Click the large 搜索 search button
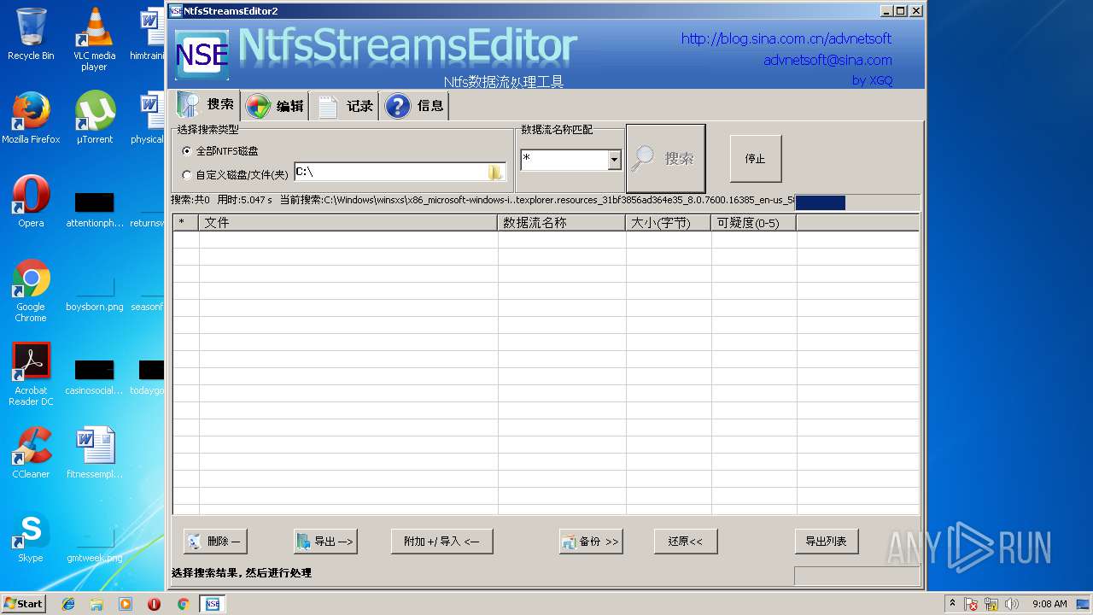 click(666, 159)
